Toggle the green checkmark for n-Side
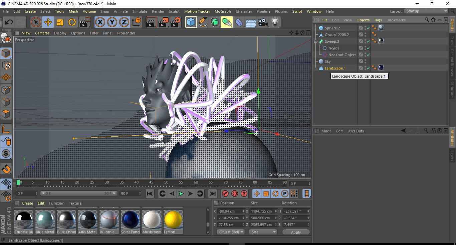This screenshot has height=245, width=456. (368, 48)
